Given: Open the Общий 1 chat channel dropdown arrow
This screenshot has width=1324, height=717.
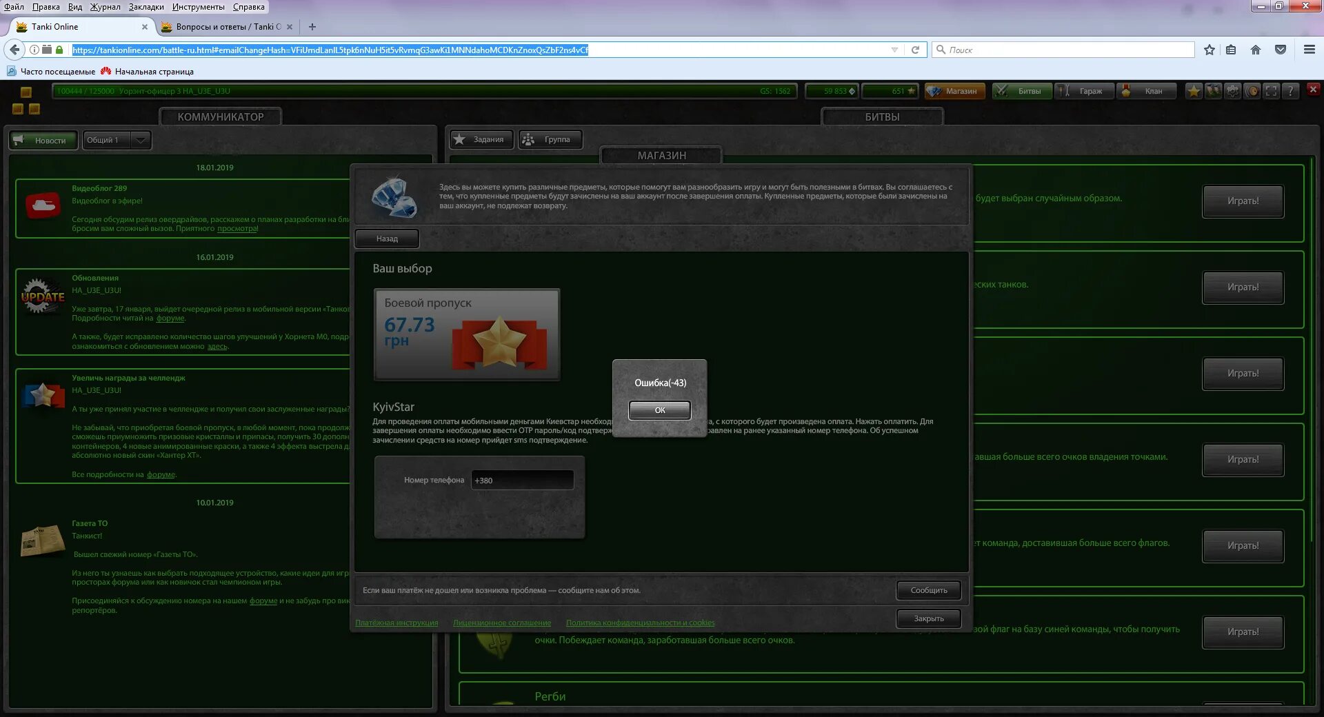Looking at the screenshot, I should 141,140.
